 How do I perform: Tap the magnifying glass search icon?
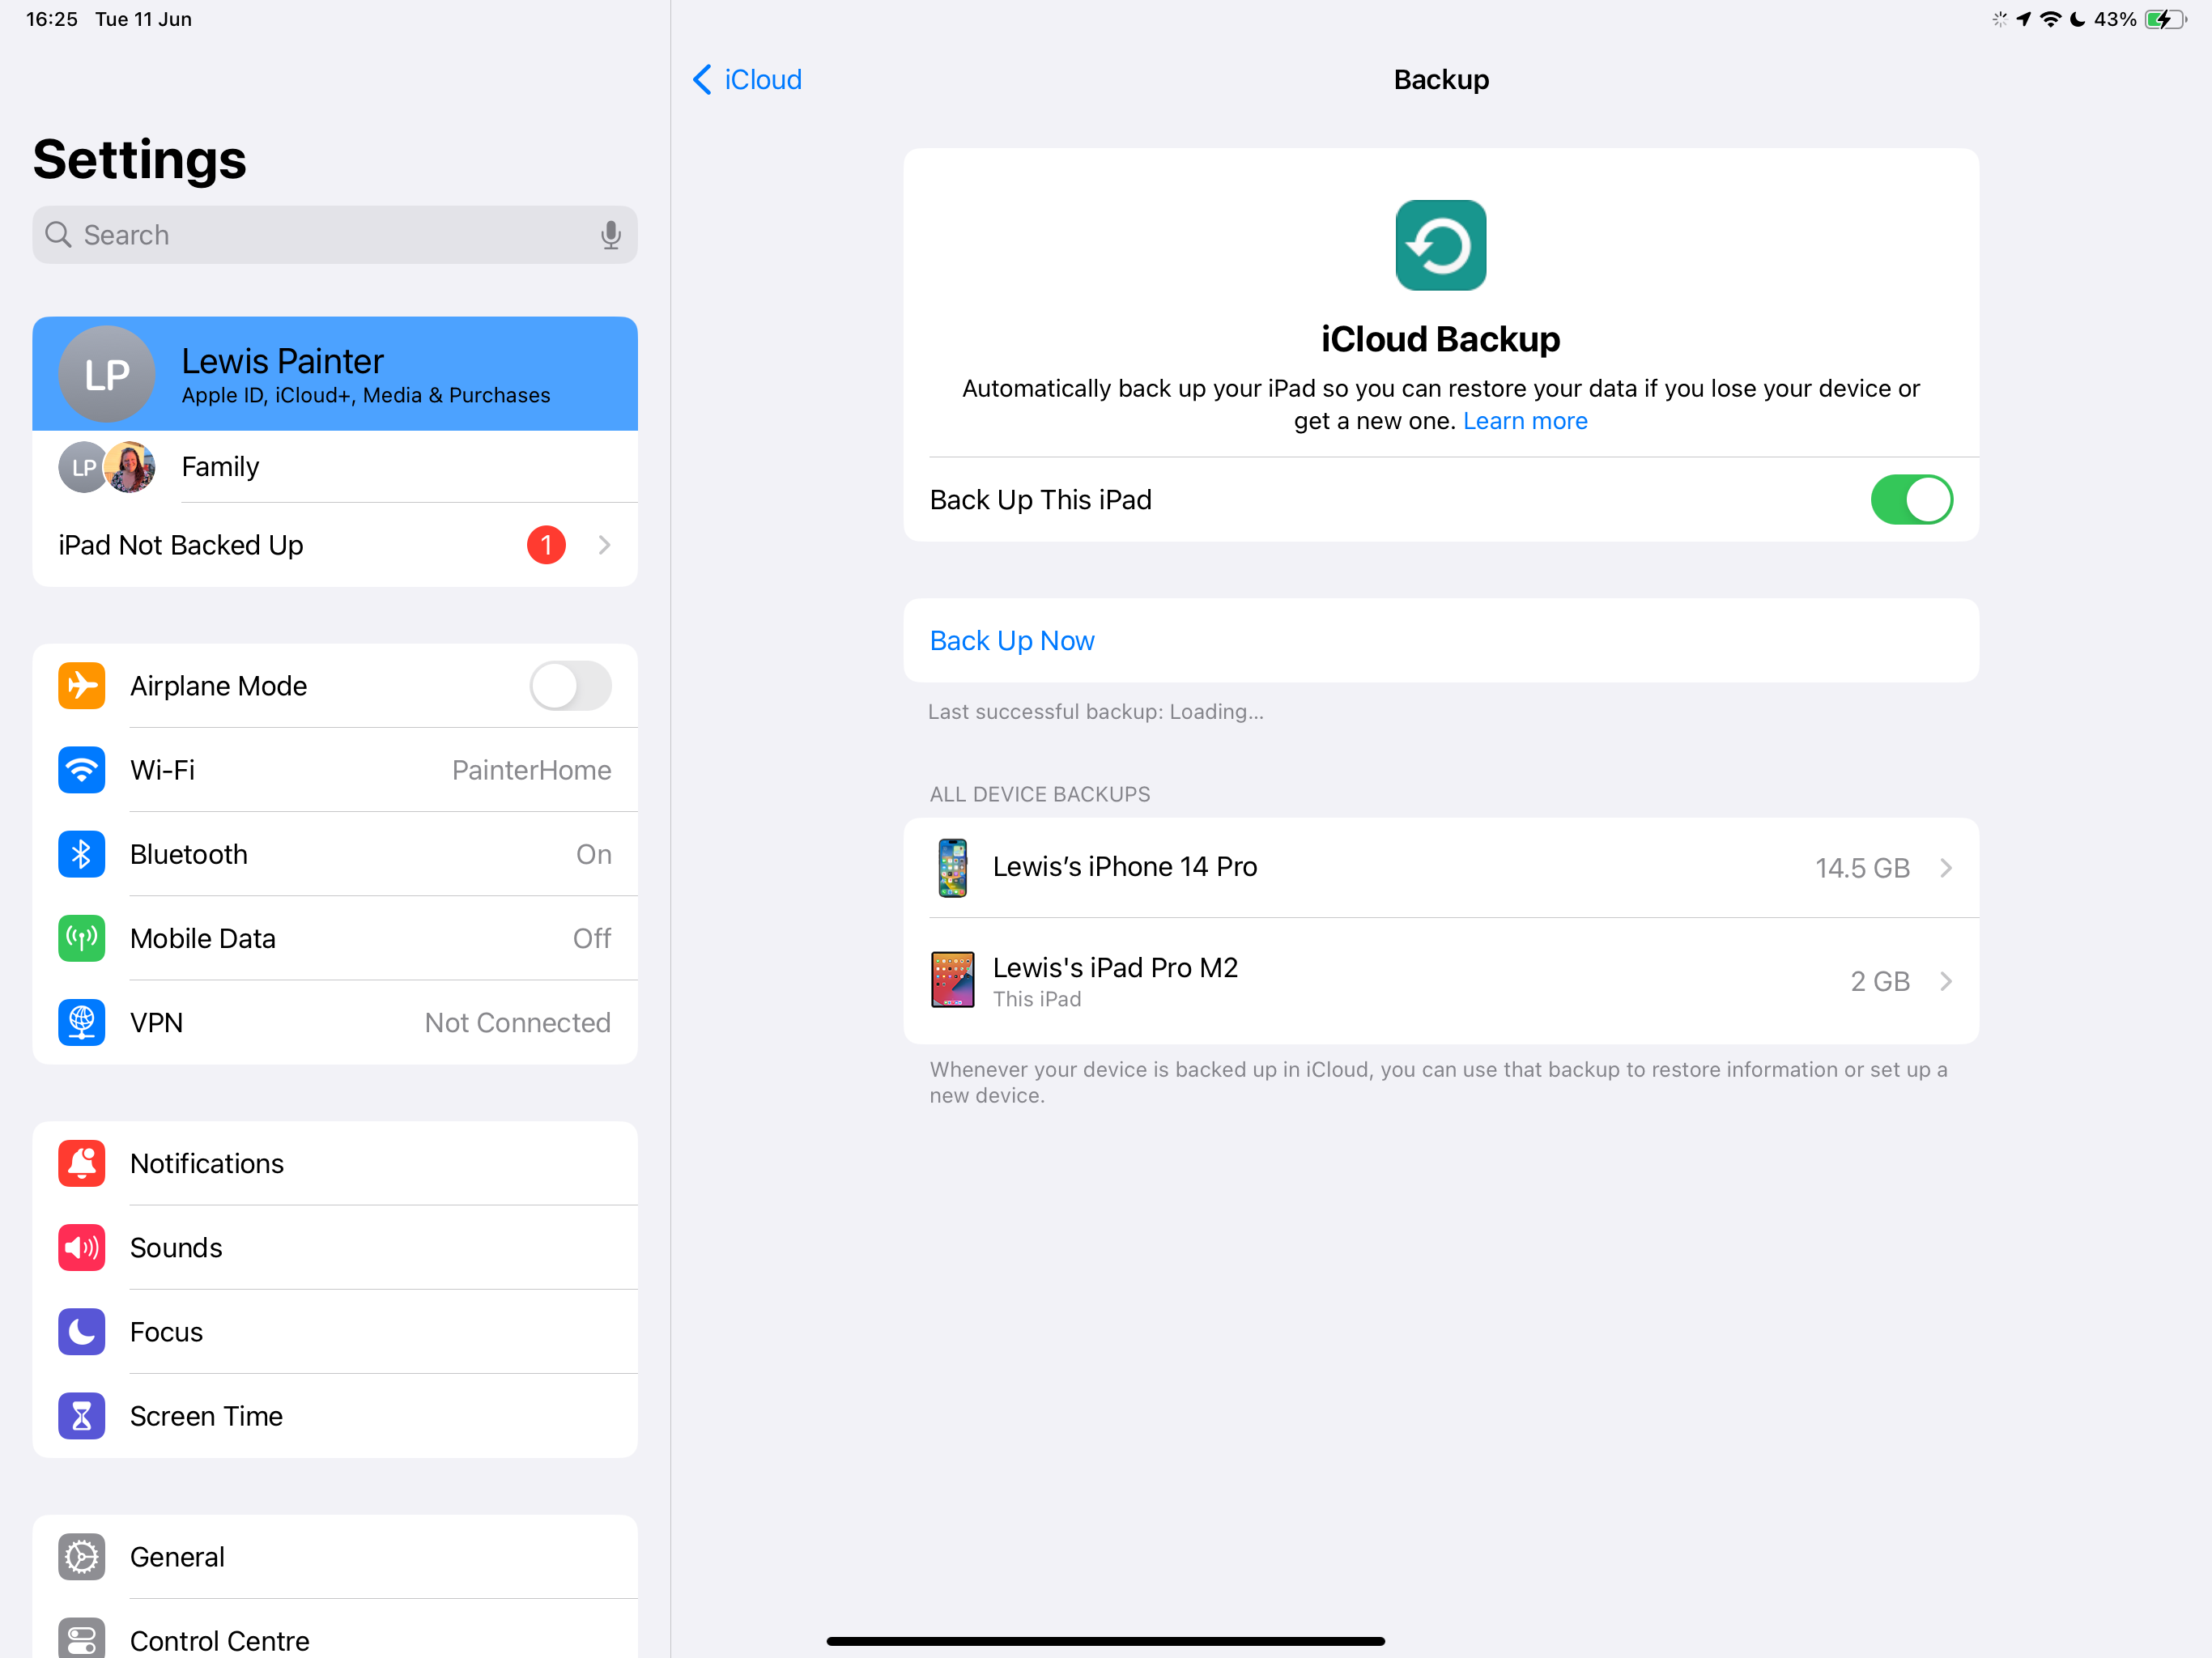(x=59, y=235)
